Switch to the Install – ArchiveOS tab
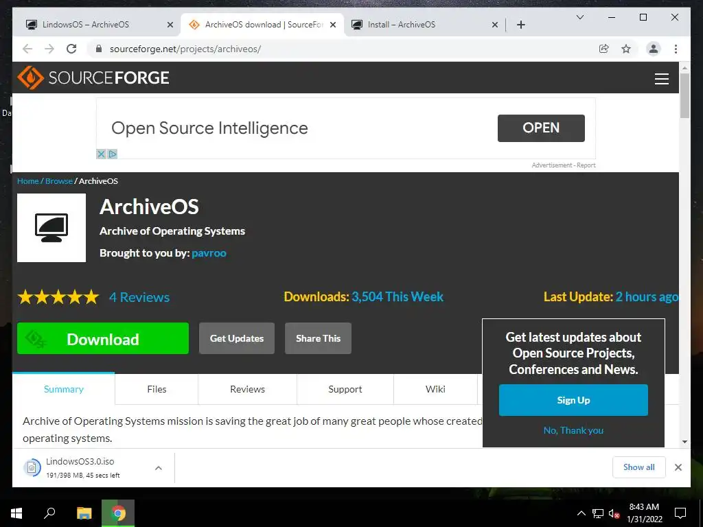The width and height of the screenshot is (703, 527). tap(424, 25)
